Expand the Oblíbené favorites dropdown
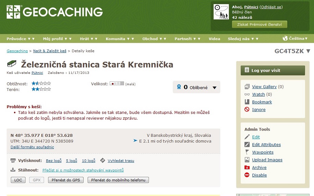 coord(214,88)
